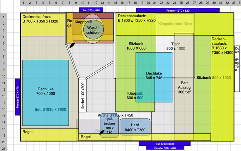Click the 'Tür 1700 x 800' door shape
The height and width of the screenshot is (151, 241).
pyautogui.click(x=165, y=144)
